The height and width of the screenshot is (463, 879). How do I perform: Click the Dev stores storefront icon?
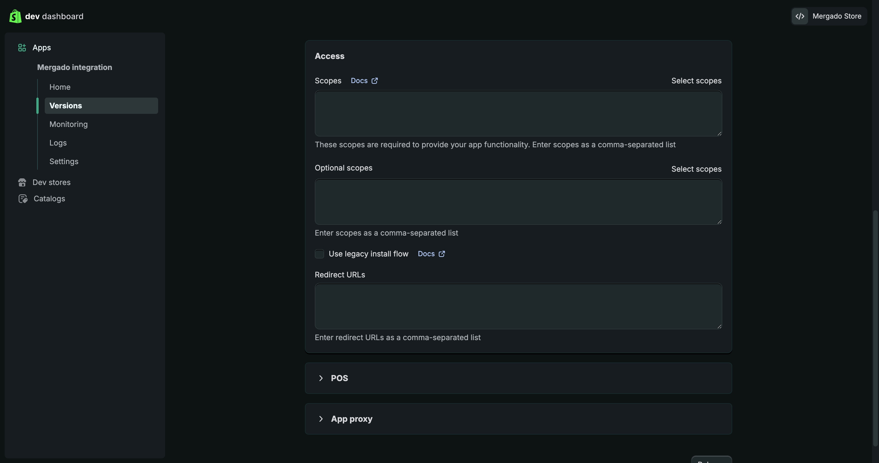point(22,182)
